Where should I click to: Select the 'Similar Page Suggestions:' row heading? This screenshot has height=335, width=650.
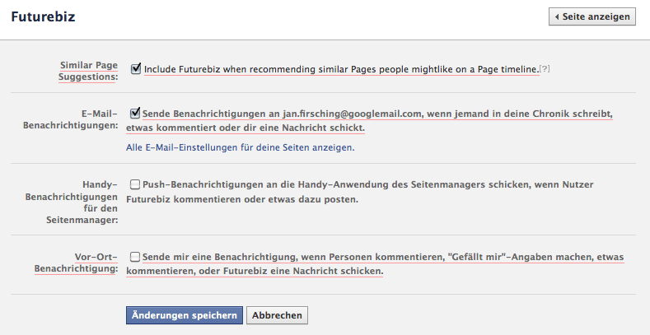[88, 71]
